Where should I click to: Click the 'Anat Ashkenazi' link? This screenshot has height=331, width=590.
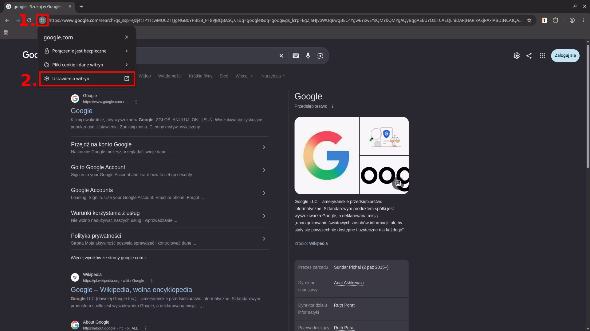point(349,283)
